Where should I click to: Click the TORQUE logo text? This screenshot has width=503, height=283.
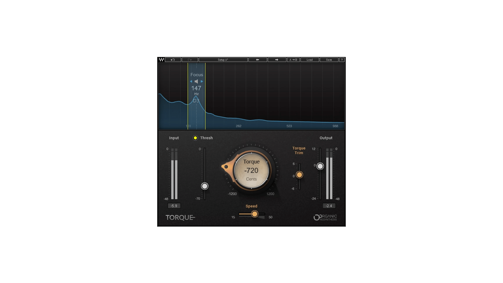pos(180,218)
